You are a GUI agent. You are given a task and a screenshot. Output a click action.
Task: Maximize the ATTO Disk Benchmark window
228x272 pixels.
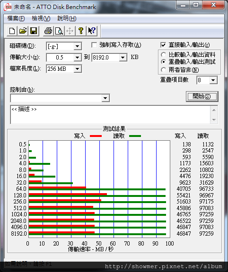(196, 5)
